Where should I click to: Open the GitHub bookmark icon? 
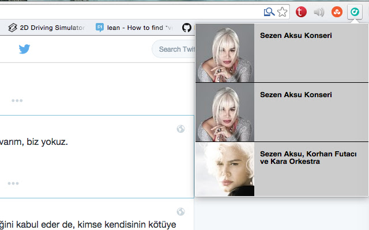[187, 28]
